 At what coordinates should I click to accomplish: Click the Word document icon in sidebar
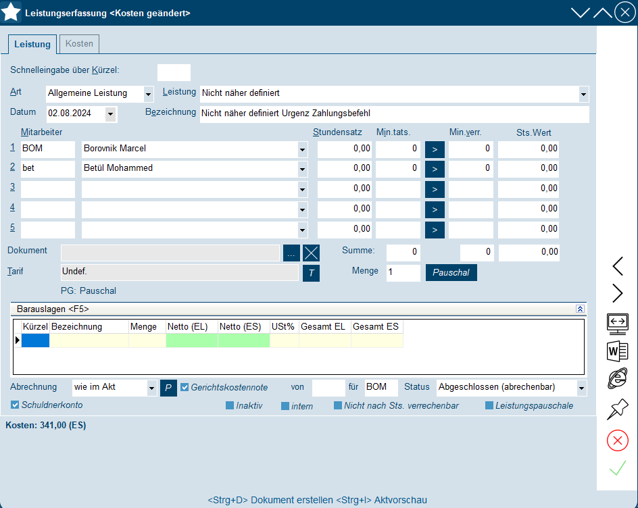point(618,351)
